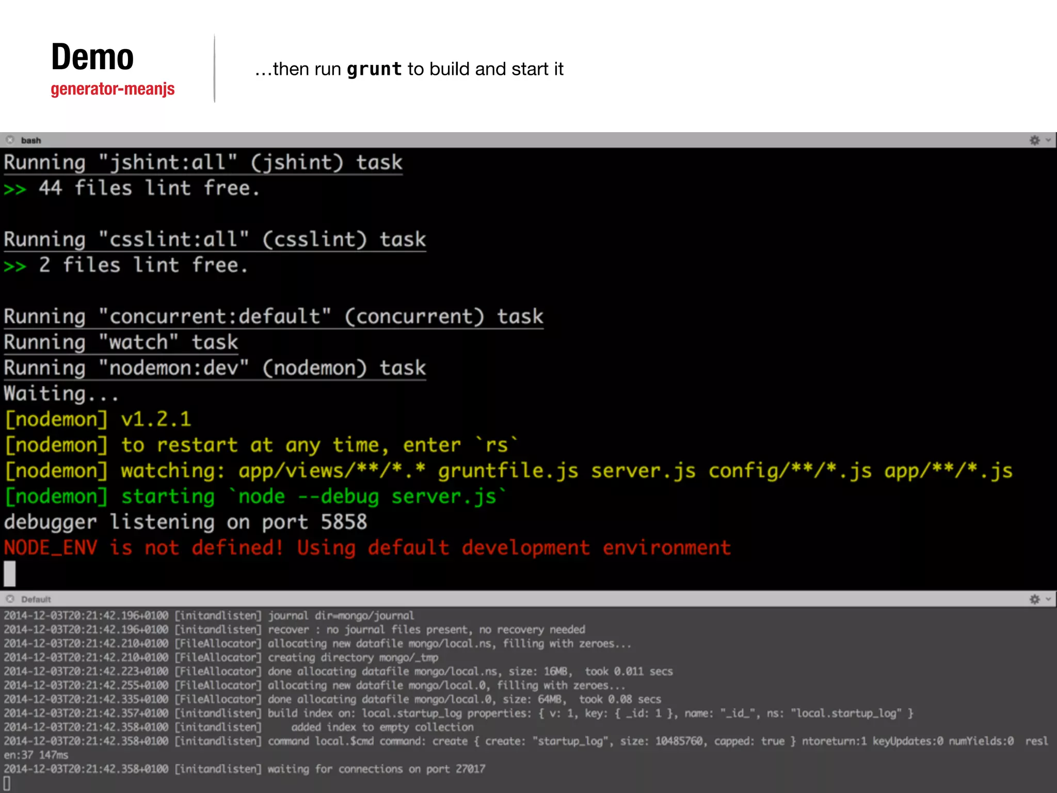This screenshot has height=793, width=1057.
Task: Click the block cursor in bash terminal
Action: pos(10,574)
